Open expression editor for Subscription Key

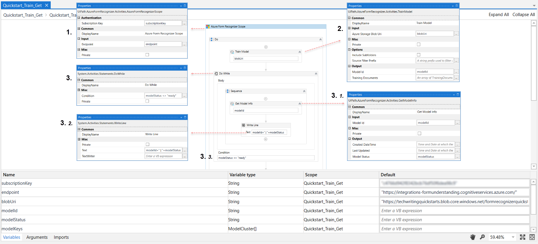pyautogui.click(x=184, y=23)
